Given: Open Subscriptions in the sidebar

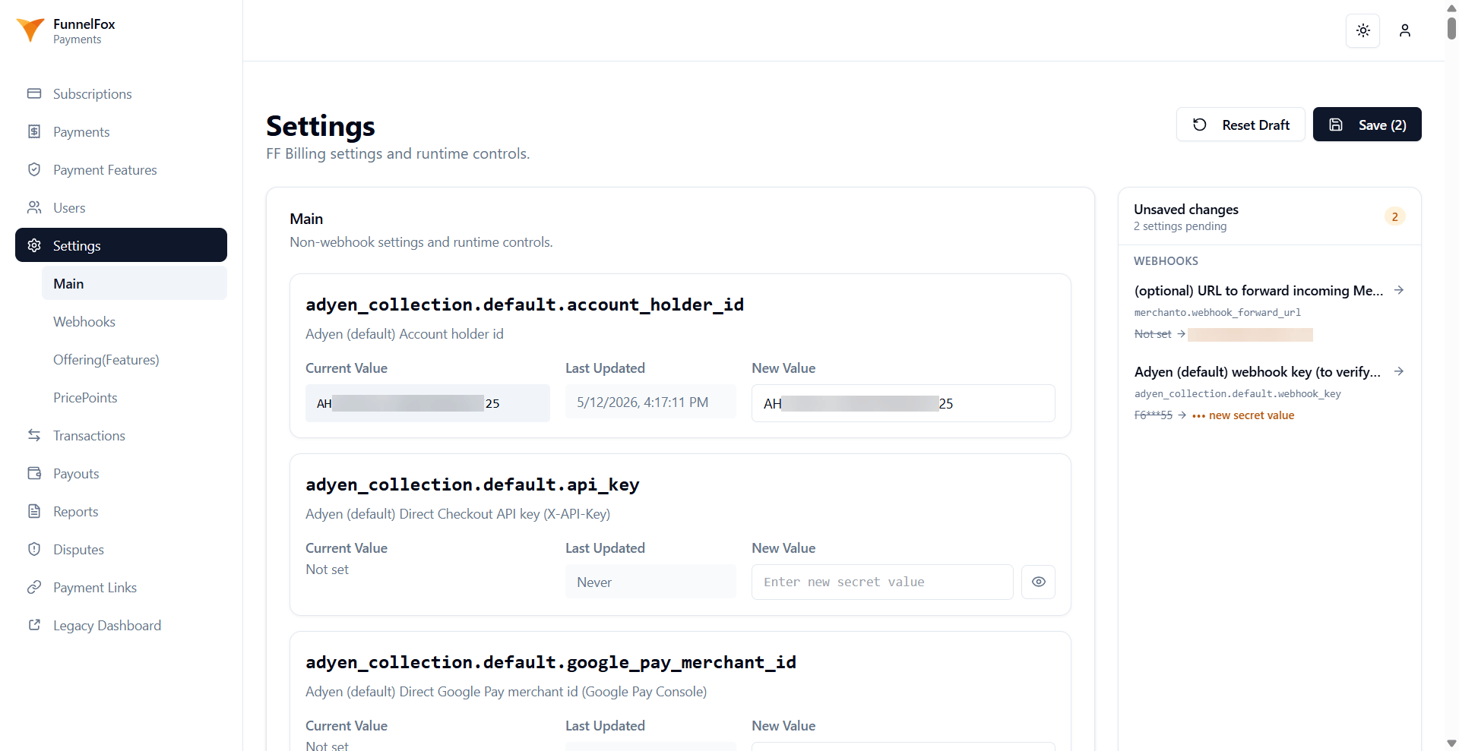Looking at the screenshot, I should coord(121,93).
